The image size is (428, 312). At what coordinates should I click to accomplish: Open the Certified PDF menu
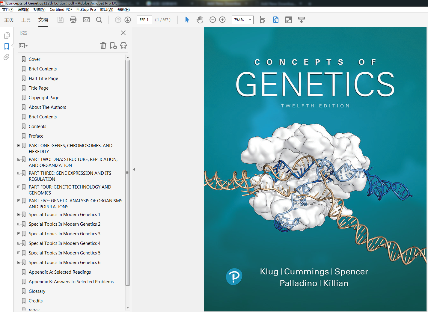point(61,10)
